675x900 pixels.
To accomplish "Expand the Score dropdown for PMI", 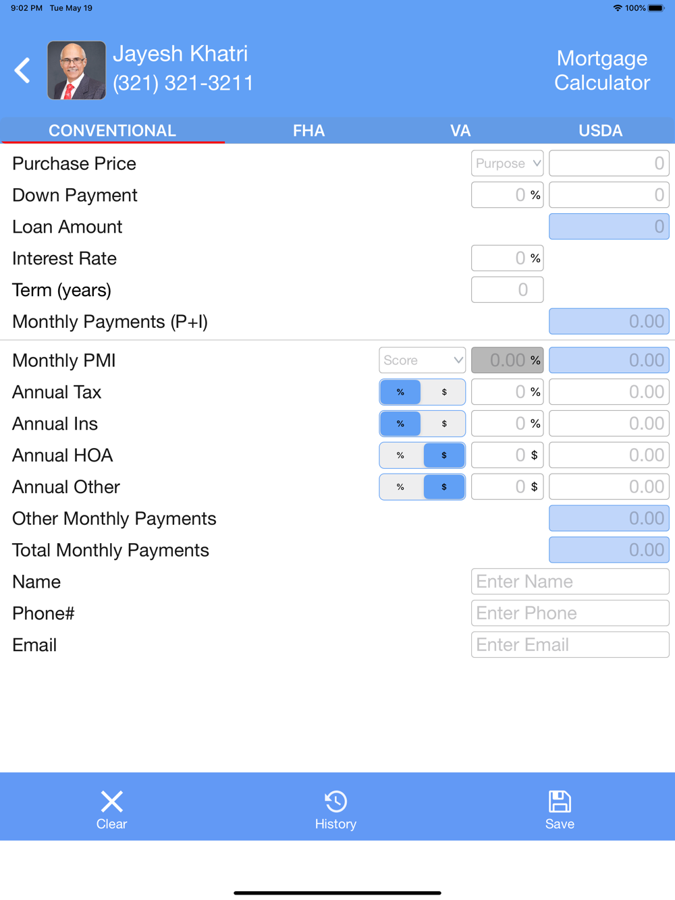I will [423, 360].
